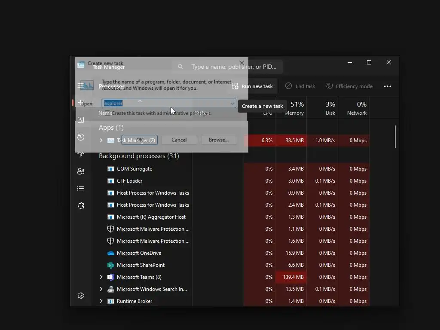Viewport: 440px width, 330px height.
Task: Open the dropdown arrow of the Open field
Action: point(232,103)
